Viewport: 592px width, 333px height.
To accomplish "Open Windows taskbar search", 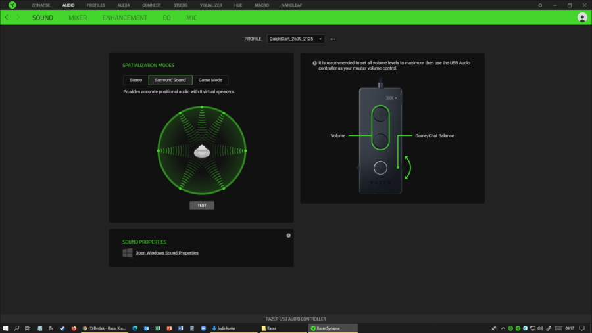I will click(x=16, y=328).
